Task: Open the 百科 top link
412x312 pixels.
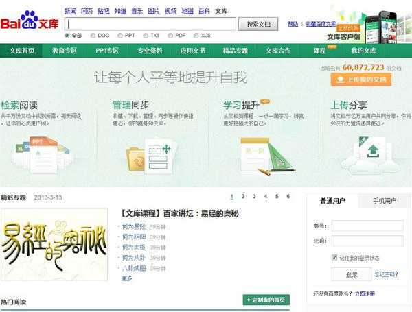Action: (204, 11)
